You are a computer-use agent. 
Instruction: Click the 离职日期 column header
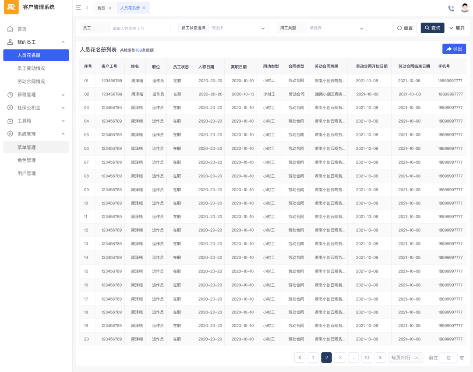239,67
